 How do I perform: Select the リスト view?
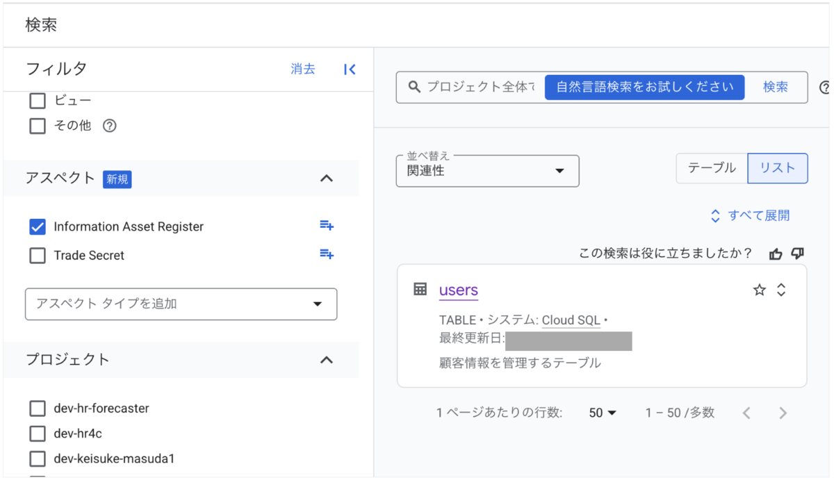(777, 168)
